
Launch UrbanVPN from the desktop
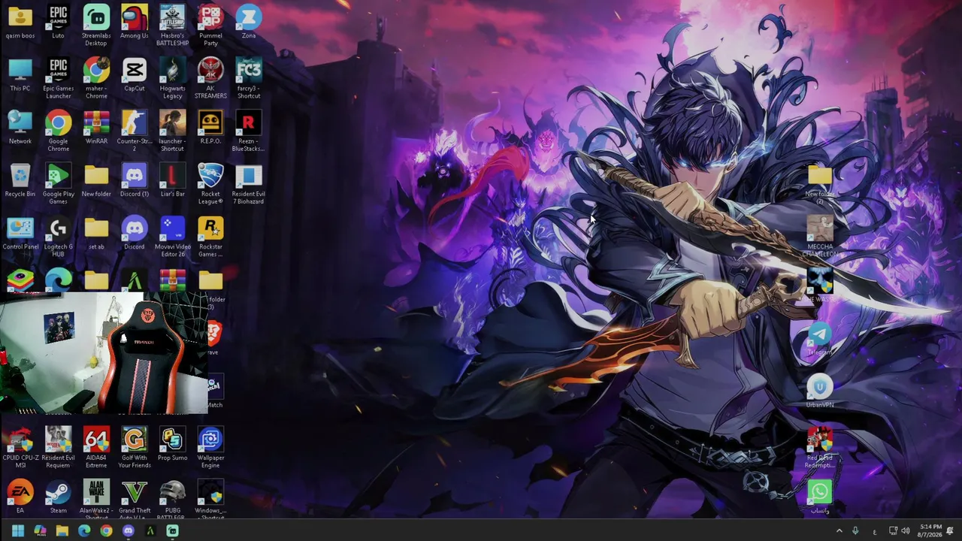[819, 391]
